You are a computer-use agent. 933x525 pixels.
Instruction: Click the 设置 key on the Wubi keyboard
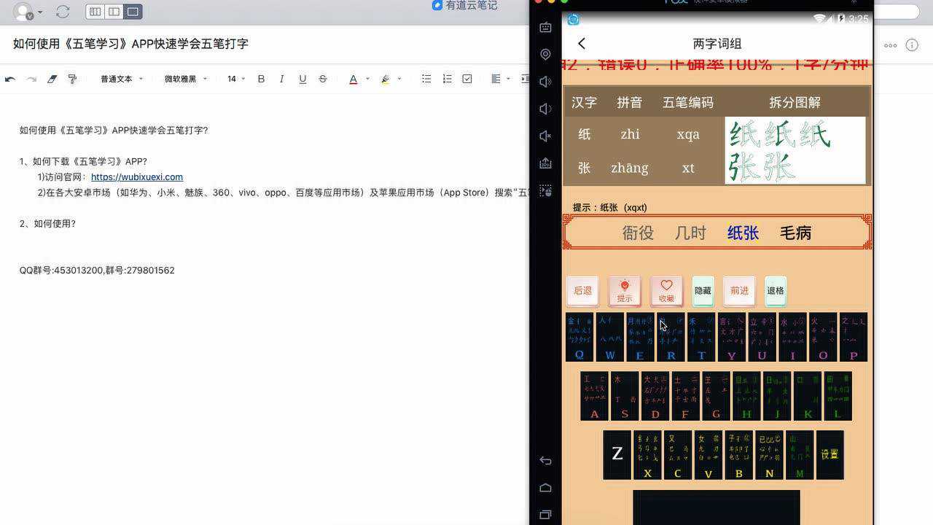pyautogui.click(x=829, y=454)
